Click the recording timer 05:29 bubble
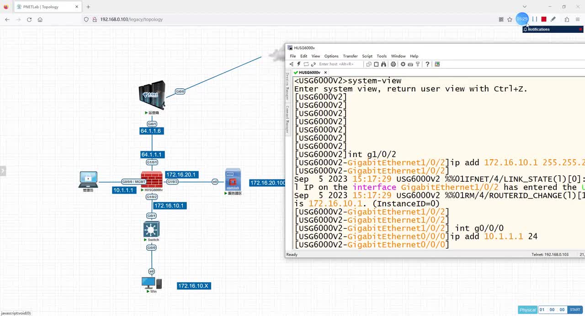 click(x=522, y=19)
